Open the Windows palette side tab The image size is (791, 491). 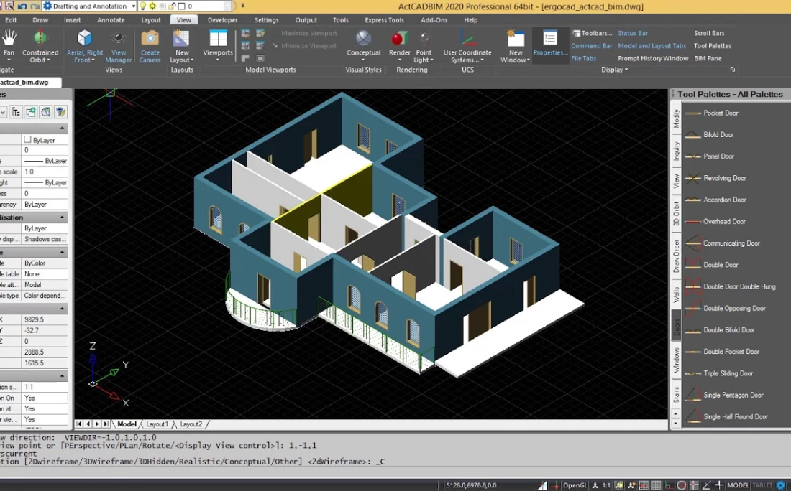676,360
